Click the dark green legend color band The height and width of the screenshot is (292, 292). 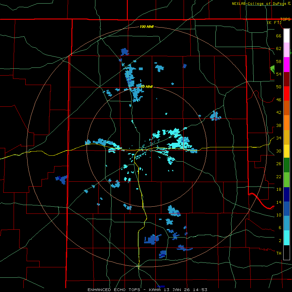coord(286,165)
